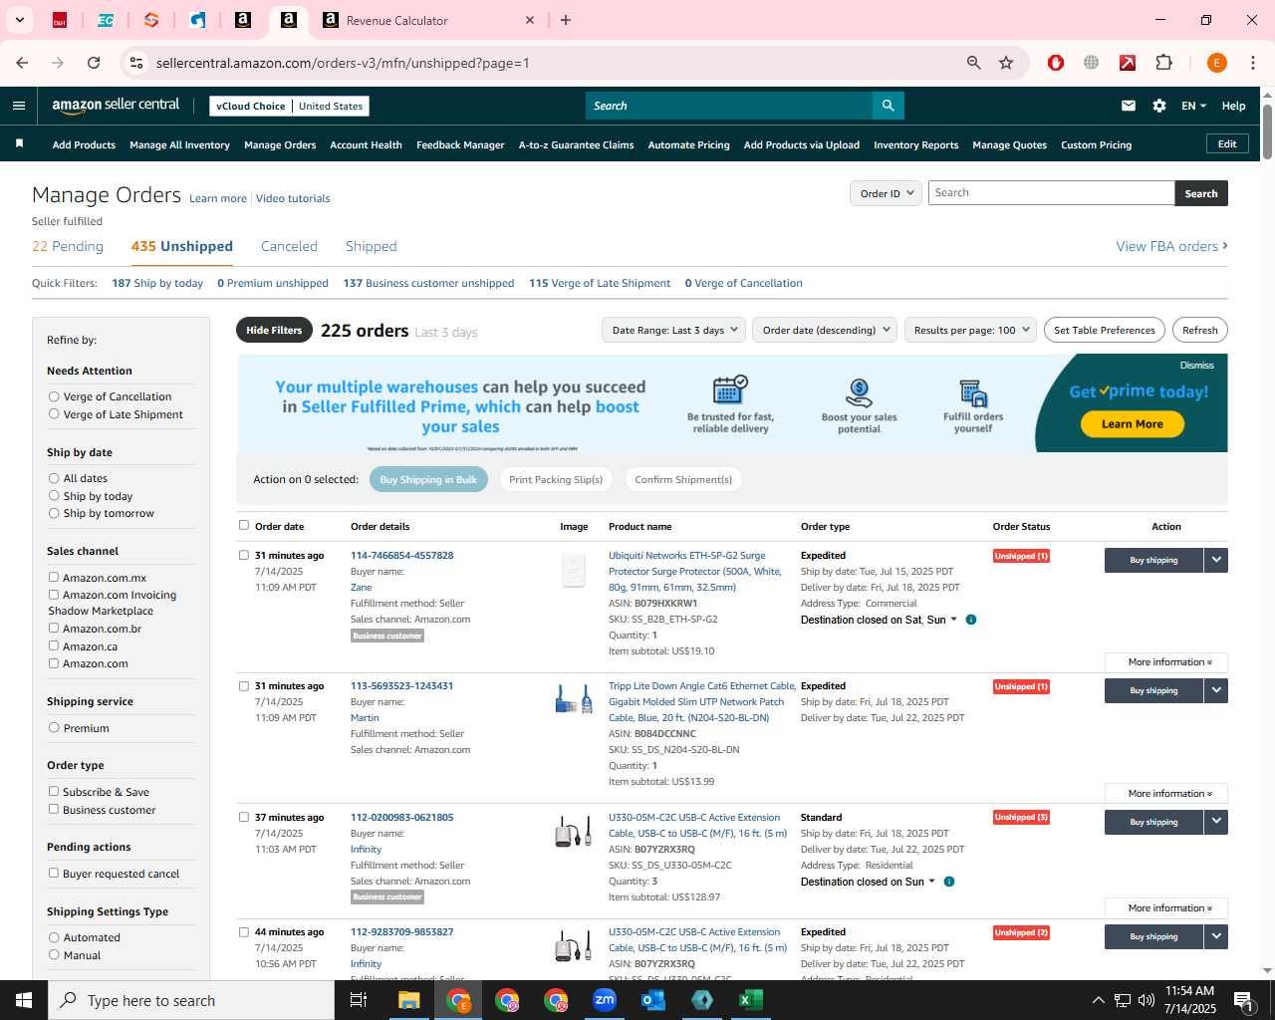Screen dimensions: 1275x1020
Task: Click the View FBA orders link
Action: (x=1171, y=246)
